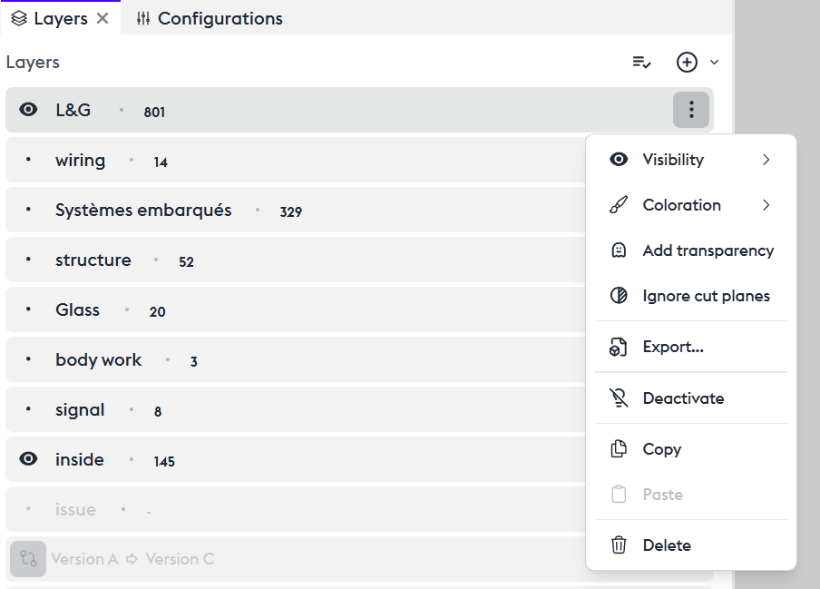Image resolution: width=820 pixels, height=589 pixels.
Task: Select the Glass layer row
Action: tap(78, 310)
